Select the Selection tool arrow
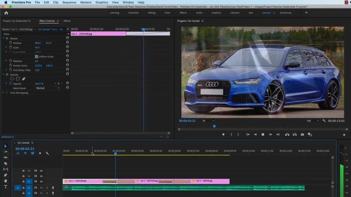This screenshot has height=197, width=351. tap(6, 146)
